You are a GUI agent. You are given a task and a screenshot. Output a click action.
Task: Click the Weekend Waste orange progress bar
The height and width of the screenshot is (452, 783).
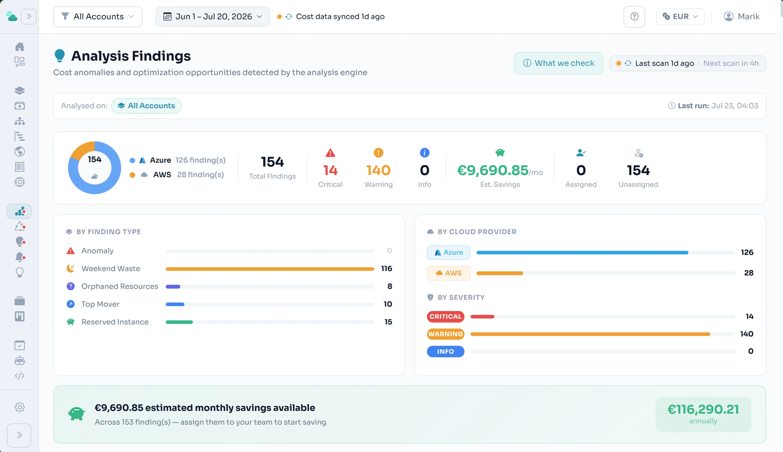tap(270, 269)
